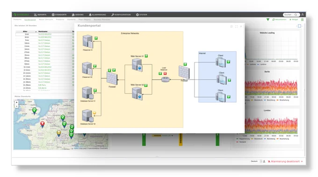Click the magnifier icon in search box
Viewport: 318px width, 177px height.
tap(296, 15)
